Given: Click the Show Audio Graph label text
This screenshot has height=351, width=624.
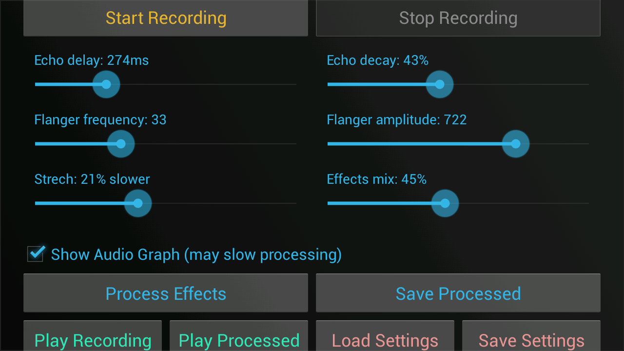Looking at the screenshot, I should click(x=196, y=254).
